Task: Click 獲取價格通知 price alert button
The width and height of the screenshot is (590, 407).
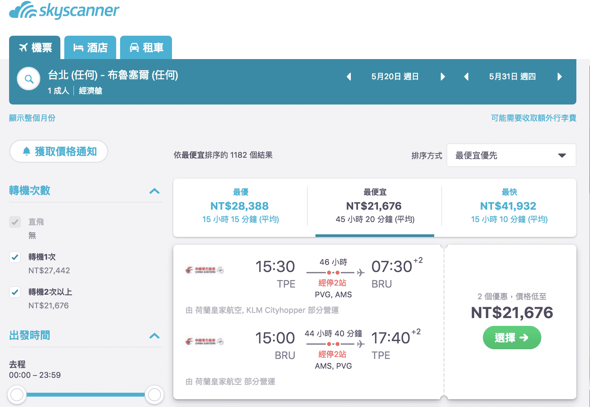Action: click(59, 151)
